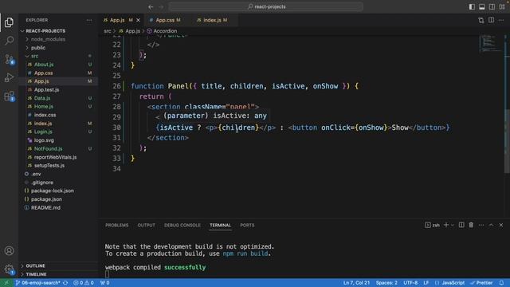Switch to DEBUG CONSOLE panel tab
Image resolution: width=510 pixels, height=287 pixels.
182,225
